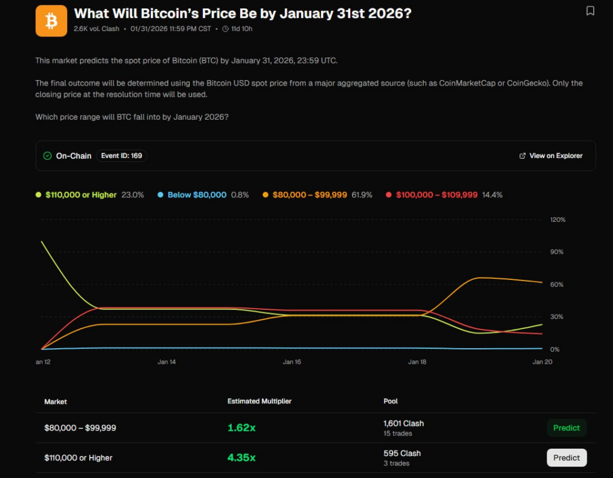Click the orange Bitcoin logo icon

tap(51, 21)
